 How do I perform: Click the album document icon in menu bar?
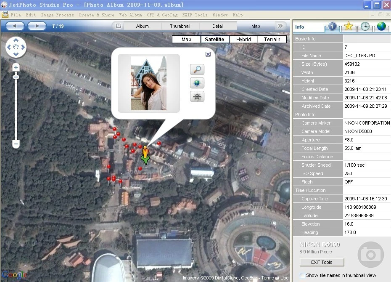(x=5, y=15)
